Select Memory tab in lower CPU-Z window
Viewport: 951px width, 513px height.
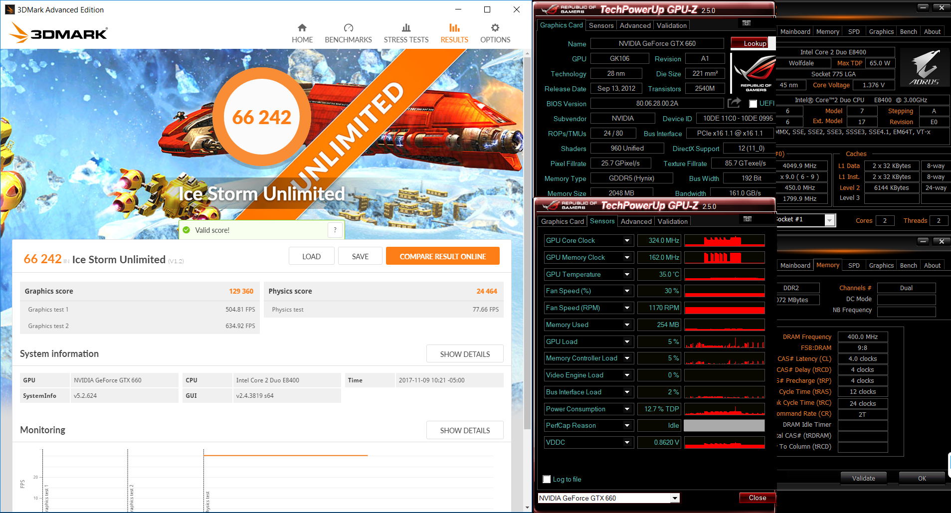point(828,265)
